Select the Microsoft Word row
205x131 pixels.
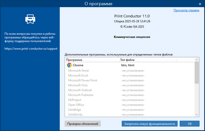[129, 71]
